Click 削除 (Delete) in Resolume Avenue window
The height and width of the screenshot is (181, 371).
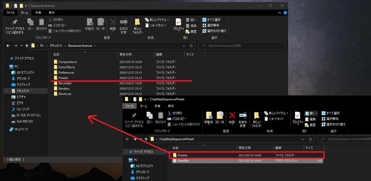point(113,24)
